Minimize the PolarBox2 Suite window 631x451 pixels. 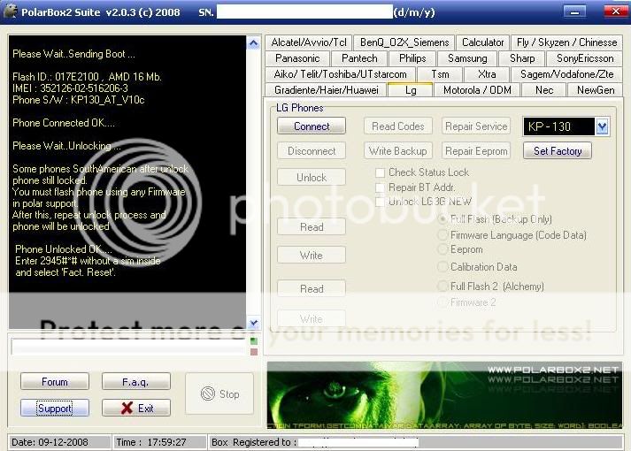574,11
